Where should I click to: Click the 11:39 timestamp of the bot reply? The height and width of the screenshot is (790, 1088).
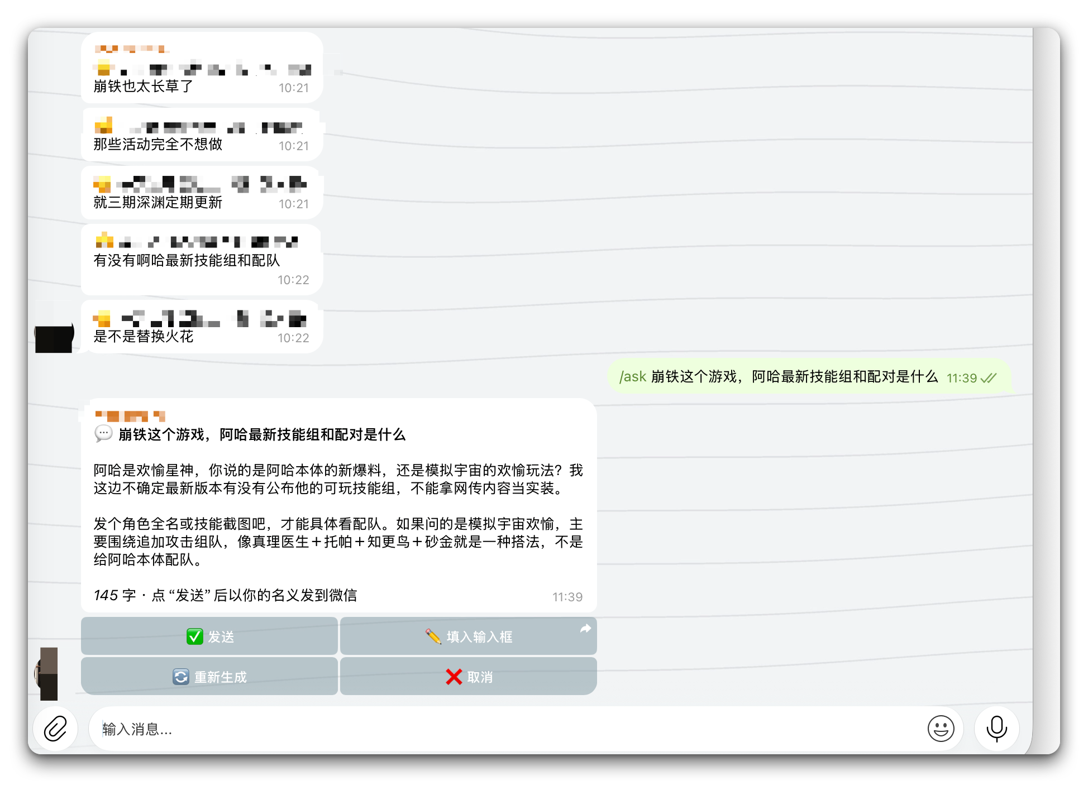(567, 597)
